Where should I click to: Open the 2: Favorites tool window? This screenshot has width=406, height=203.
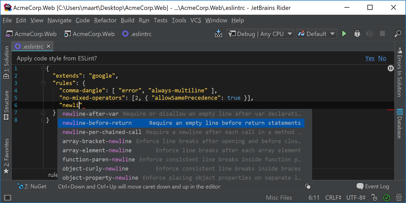click(x=6, y=156)
